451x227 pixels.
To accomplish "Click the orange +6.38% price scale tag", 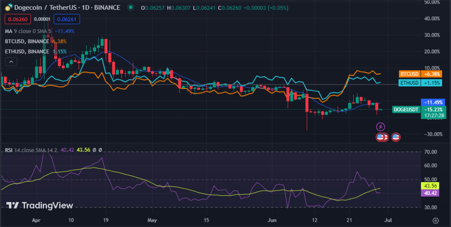I will [431, 74].
